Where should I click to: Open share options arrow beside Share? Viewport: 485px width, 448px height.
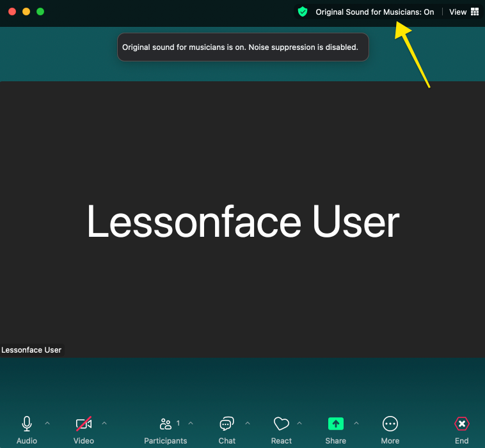[x=356, y=423]
